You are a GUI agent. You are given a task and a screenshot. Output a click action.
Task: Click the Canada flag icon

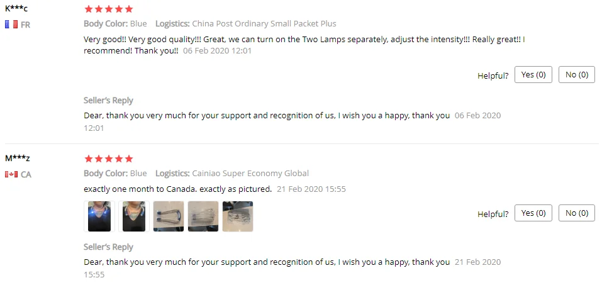tap(11, 174)
